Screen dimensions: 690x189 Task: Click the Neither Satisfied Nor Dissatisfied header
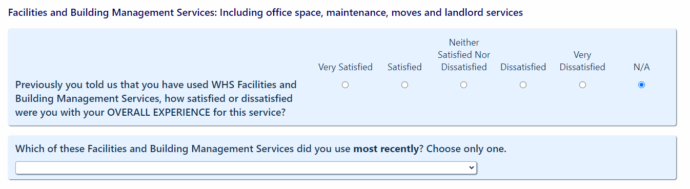464,55
